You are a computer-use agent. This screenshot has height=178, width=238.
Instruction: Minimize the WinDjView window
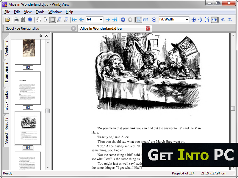210,3
